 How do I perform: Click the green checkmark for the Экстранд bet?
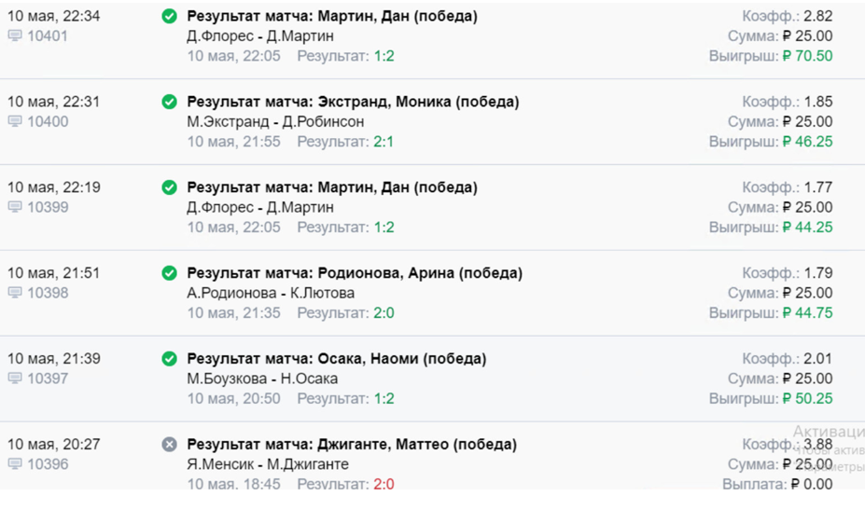click(x=169, y=102)
